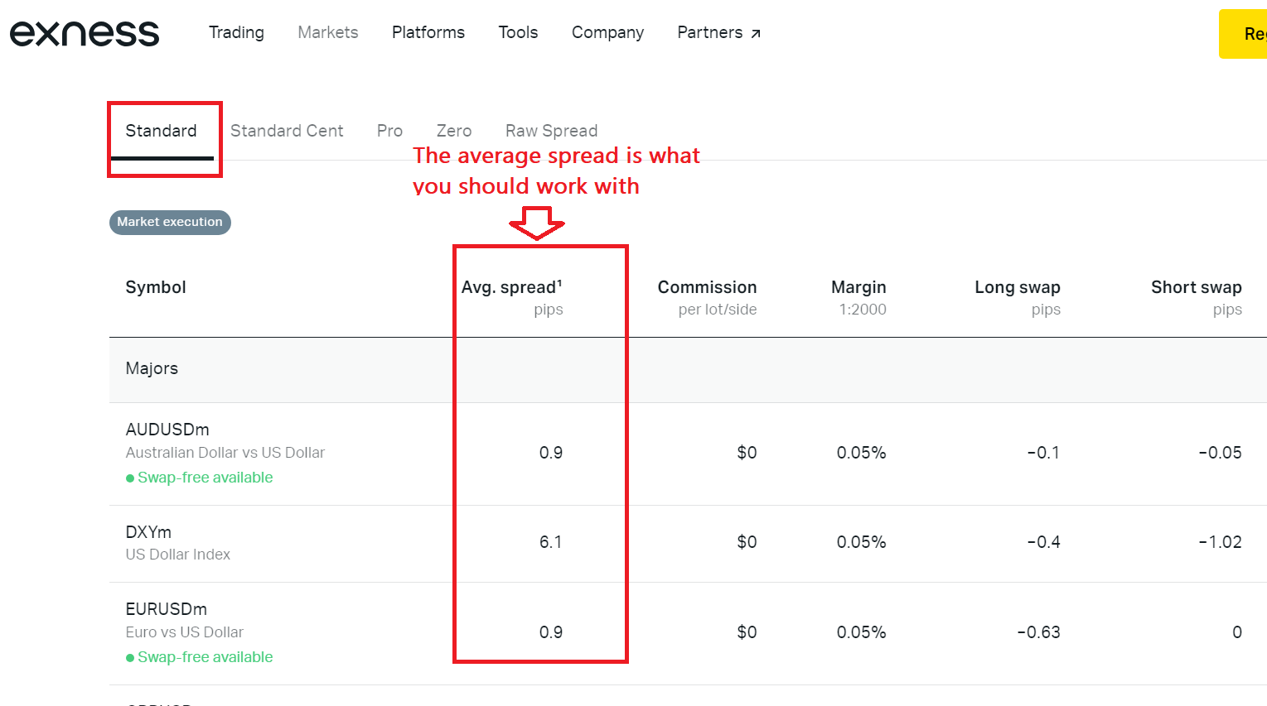Viewport: 1267px width, 706px height.
Task: Click the Exness logo
Action: pos(84,33)
